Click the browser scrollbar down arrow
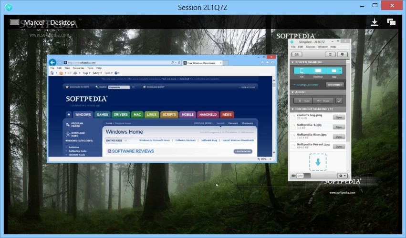This screenshot has width=406, height=238. point(274,152)
